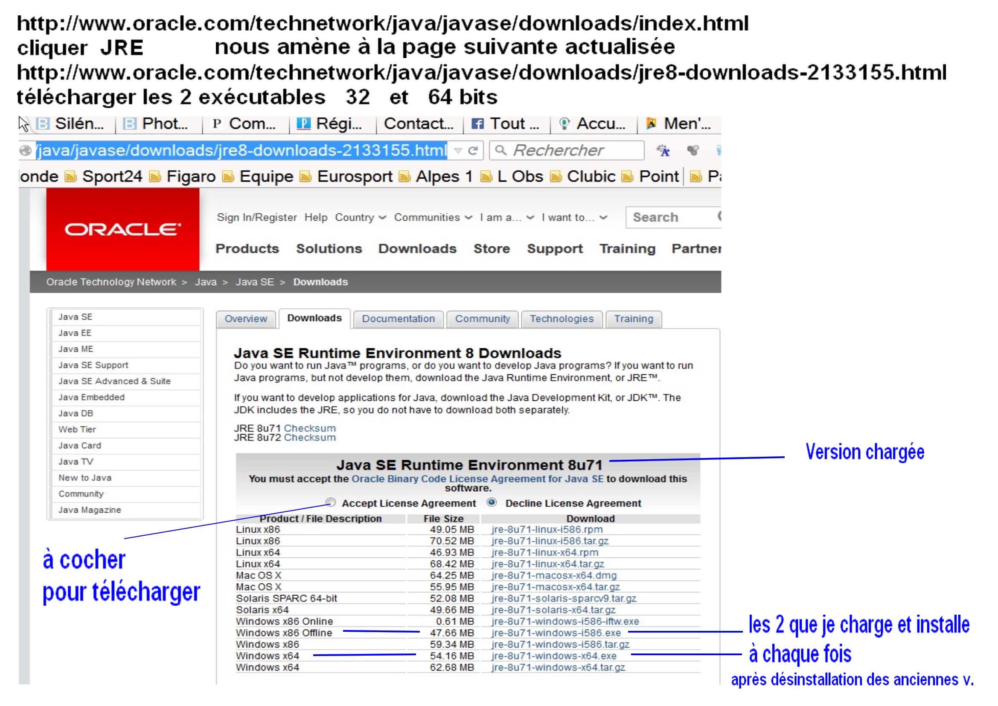Open the L Obs RSS feed bookmark

click(x=512, y=177)
